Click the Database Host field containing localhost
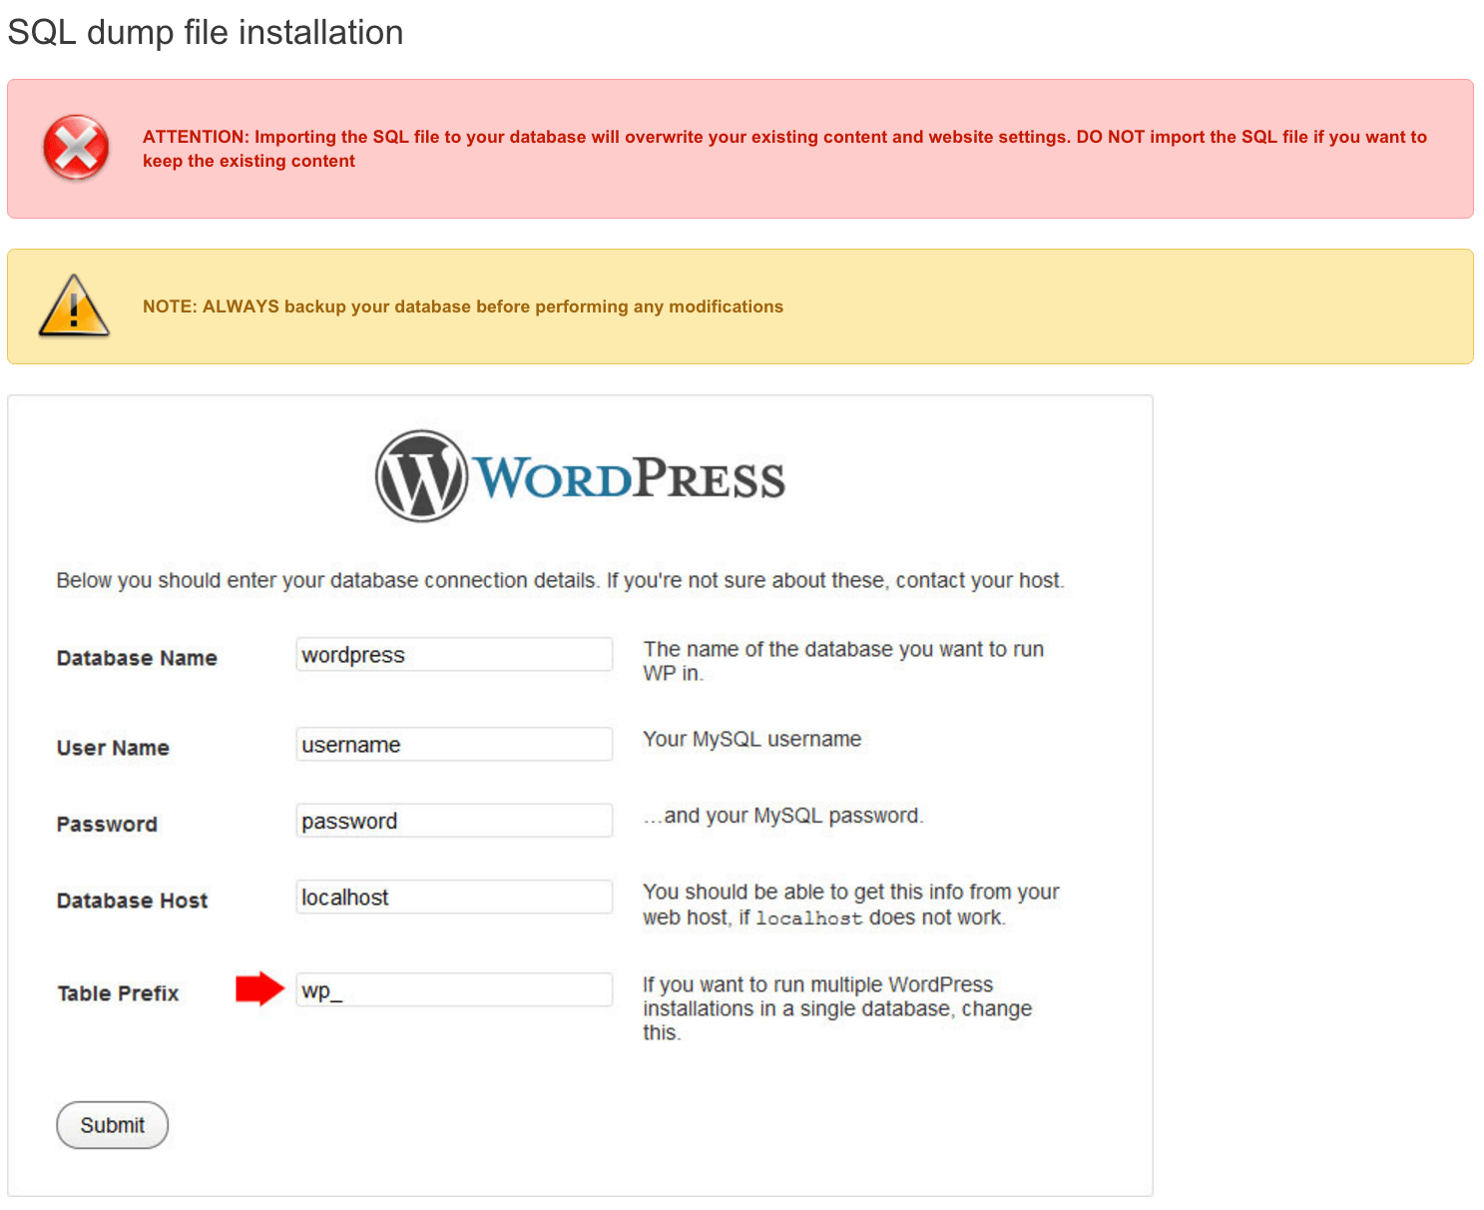 point(454,898)
